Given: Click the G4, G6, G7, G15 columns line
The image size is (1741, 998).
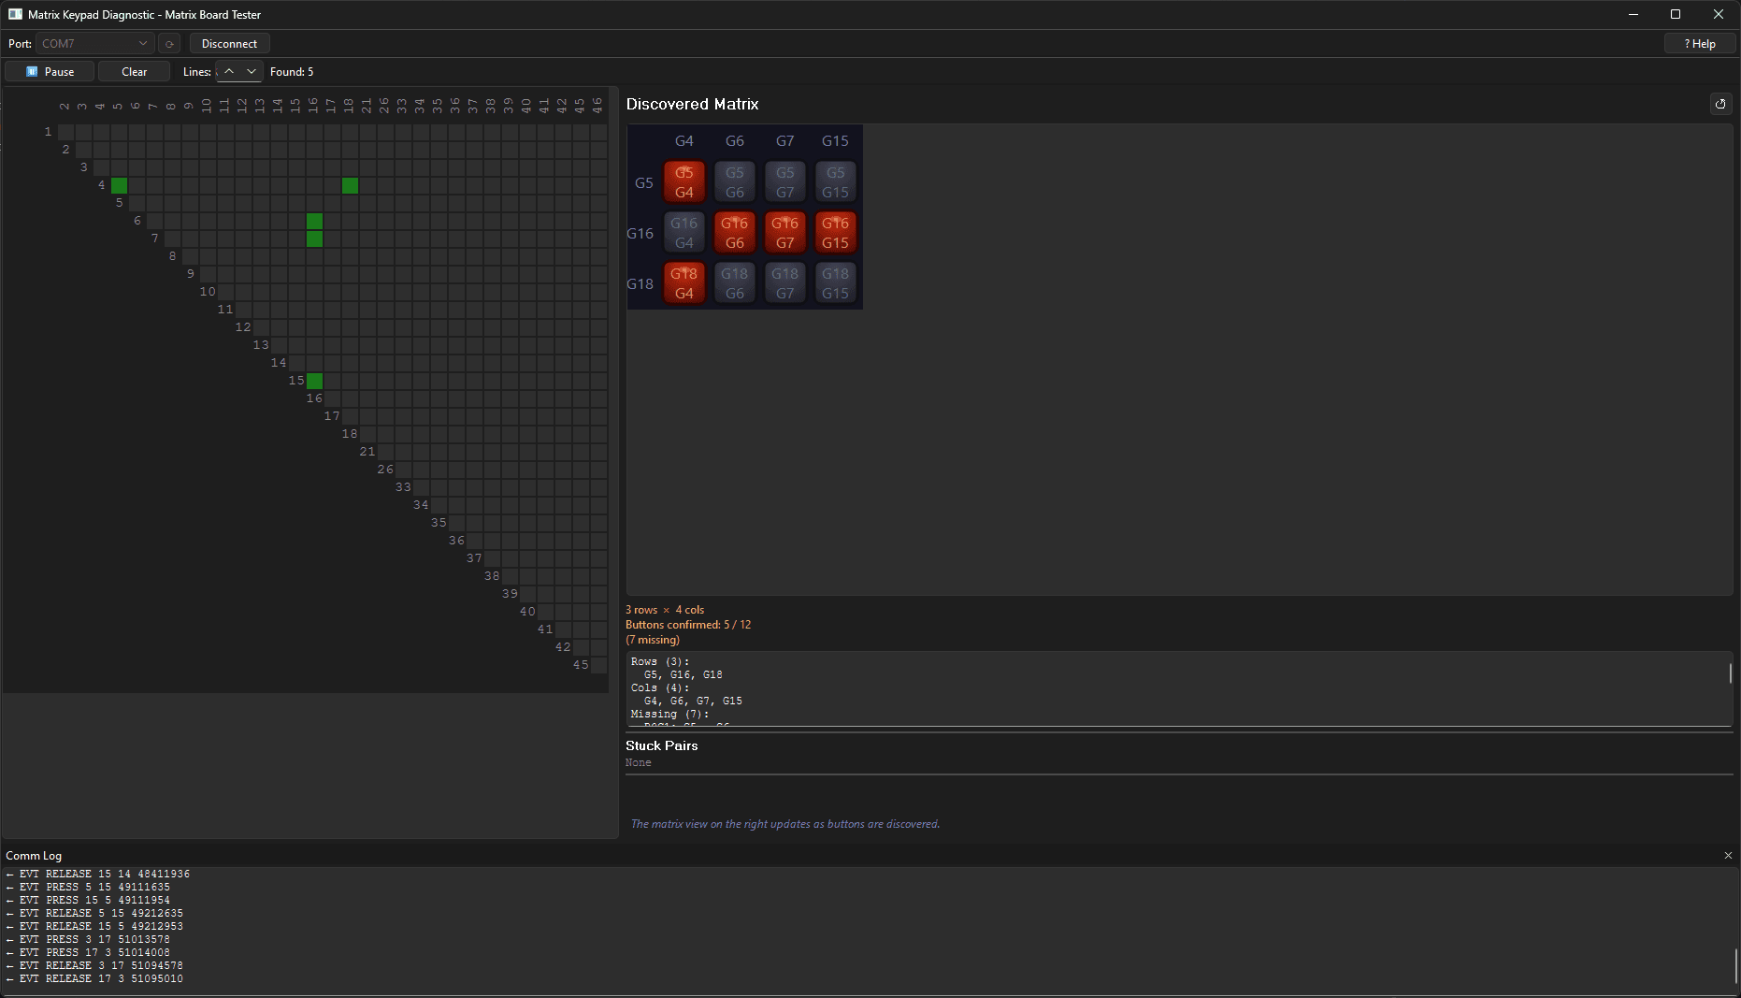Looking at the screenshot, I should coord(693,701).
